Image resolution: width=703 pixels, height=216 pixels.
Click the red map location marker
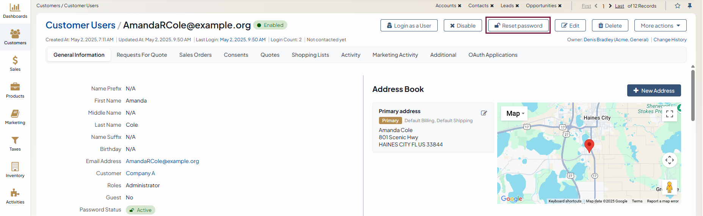pos(589,145)
